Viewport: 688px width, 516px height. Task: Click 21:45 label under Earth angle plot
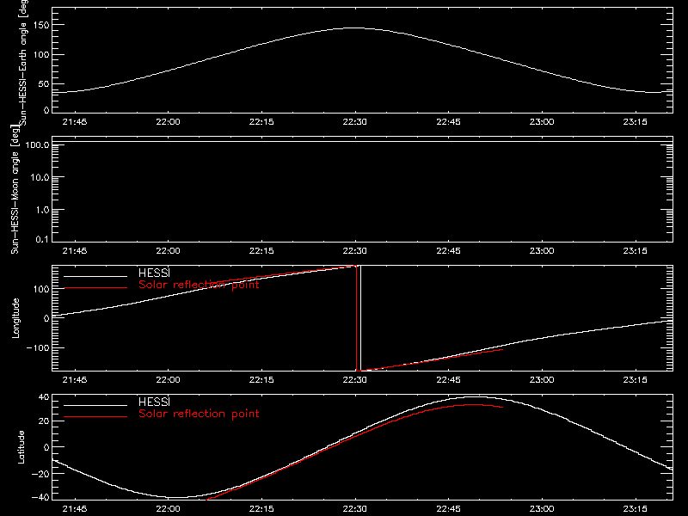[x=75, y=121]
